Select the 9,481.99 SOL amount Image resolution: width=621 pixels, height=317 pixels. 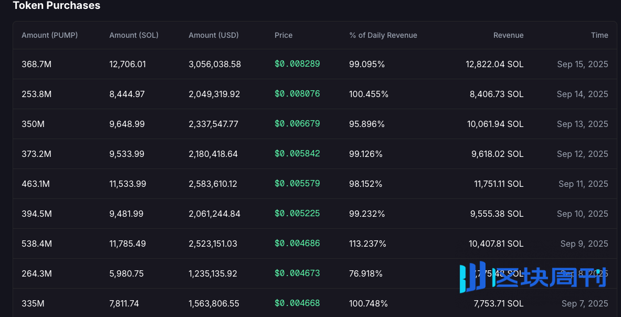(127, 214)
